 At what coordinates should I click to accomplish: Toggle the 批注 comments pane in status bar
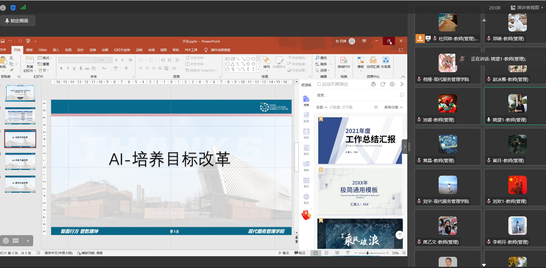[300, 253]
